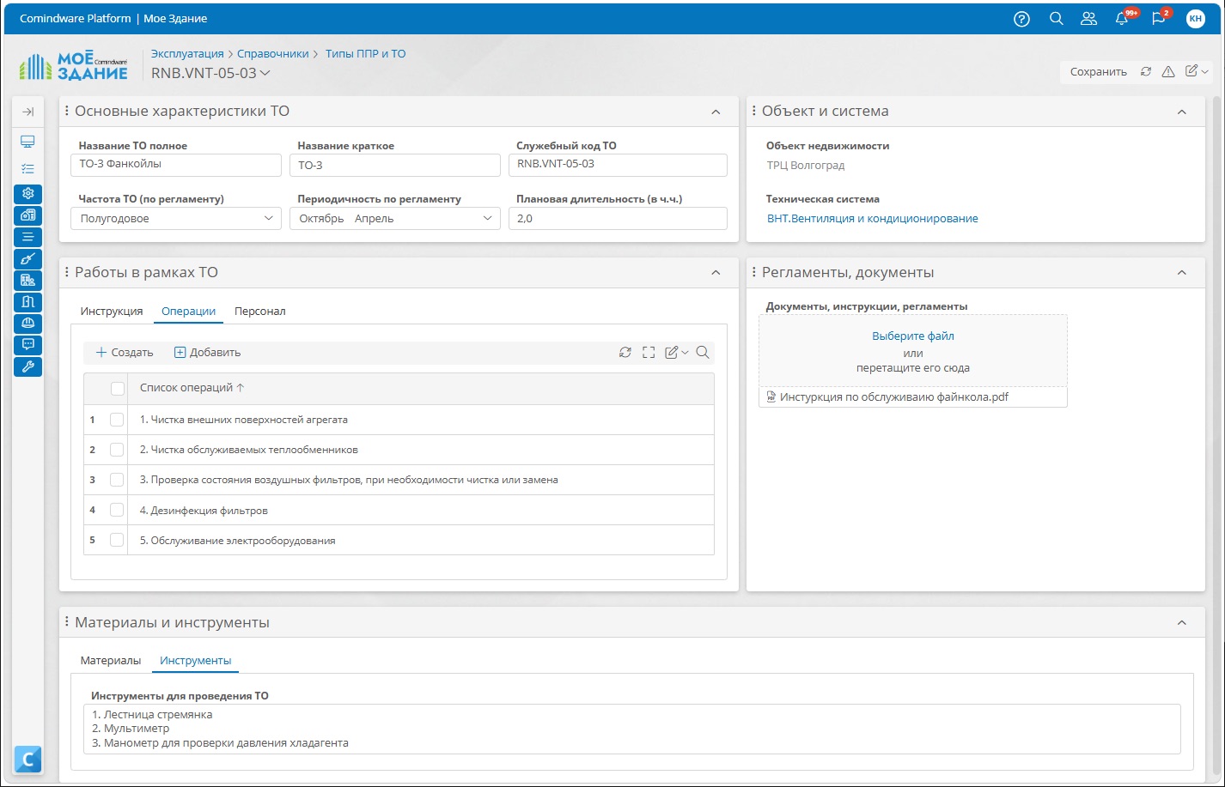The width and height of the screenshot is (1225, 787).
Task: Refresh the operations list table
Action: tap(625, 353)
